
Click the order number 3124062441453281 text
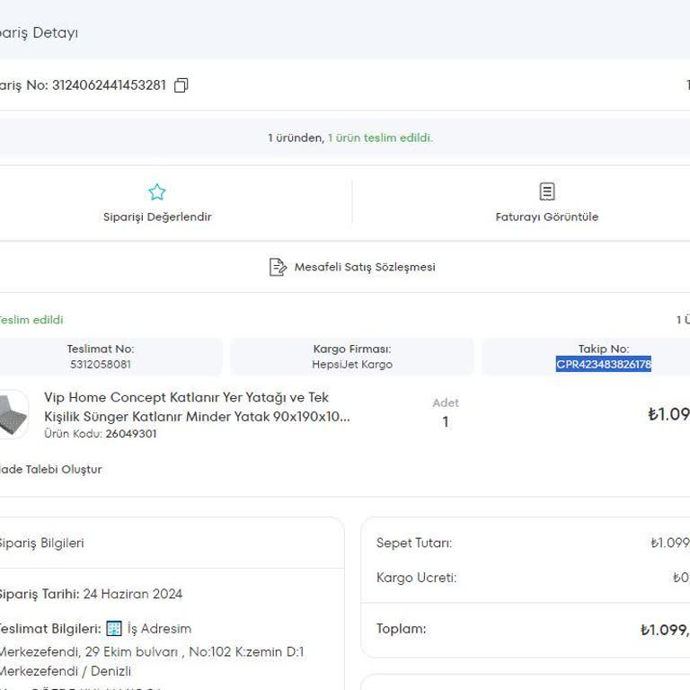[x=108, y=85]
